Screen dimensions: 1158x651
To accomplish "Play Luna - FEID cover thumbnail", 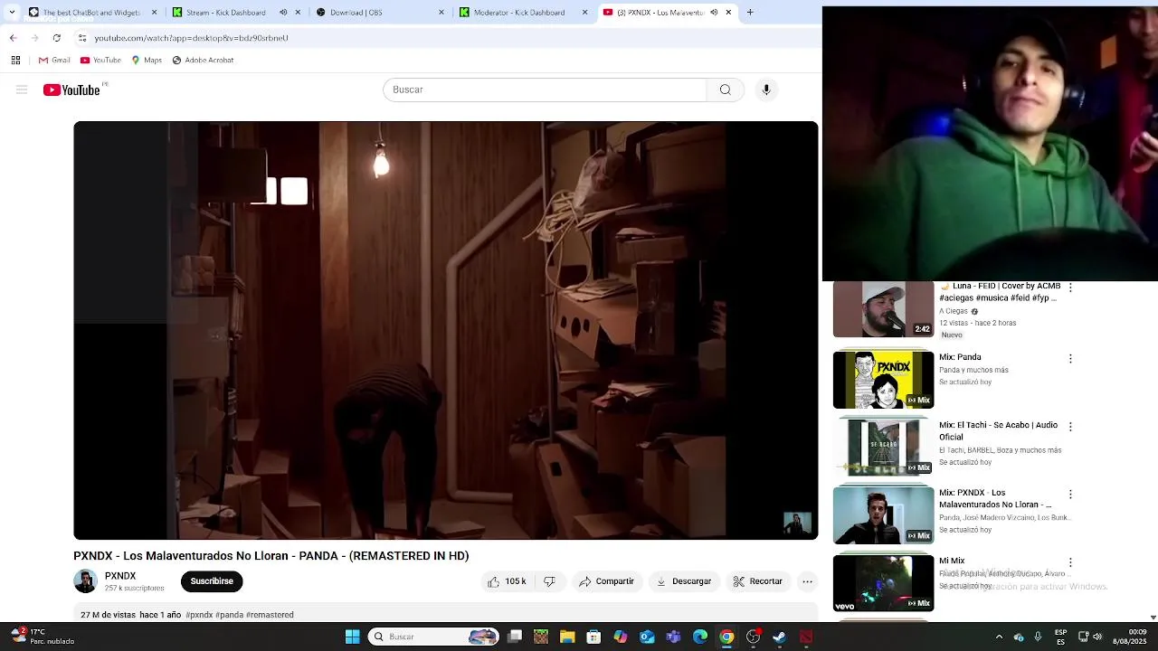I will click(883, 309).
